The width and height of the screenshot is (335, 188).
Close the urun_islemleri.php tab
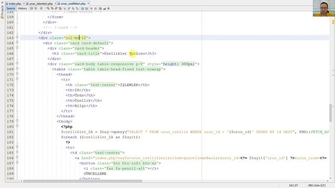55,4
